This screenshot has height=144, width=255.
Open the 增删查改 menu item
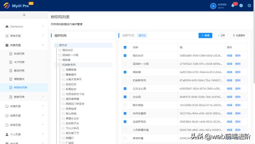pyautogui.click(x=24, y=79)
